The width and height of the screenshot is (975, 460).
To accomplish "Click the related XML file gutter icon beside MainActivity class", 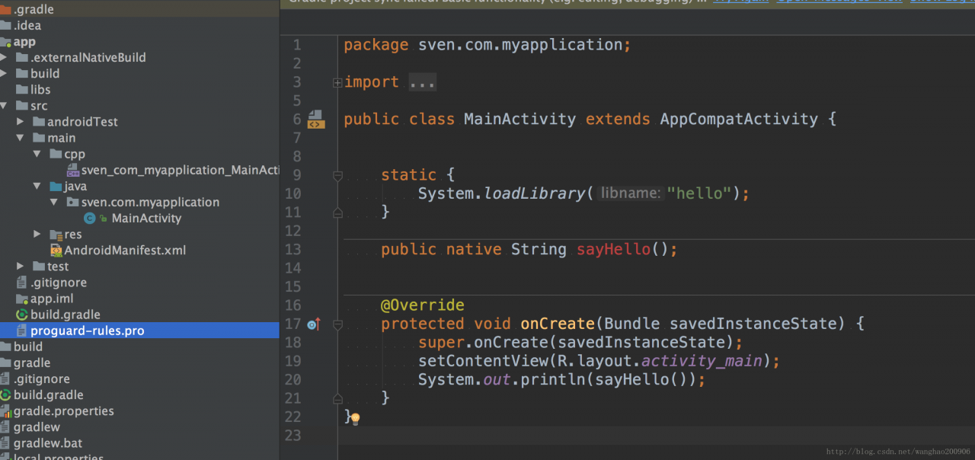I will click(316, 119).
